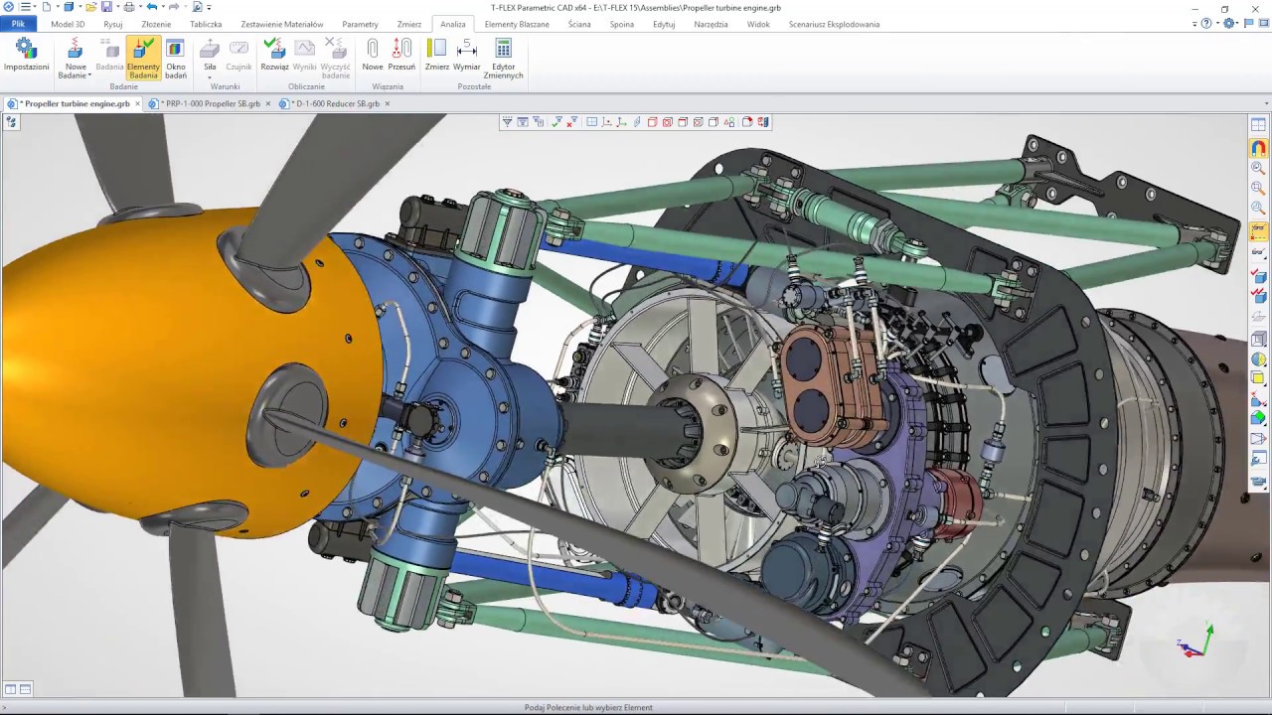Select the Nowe mate tool in Wiązania
The image size is (1272, 715).
click(x=373, y=56)
